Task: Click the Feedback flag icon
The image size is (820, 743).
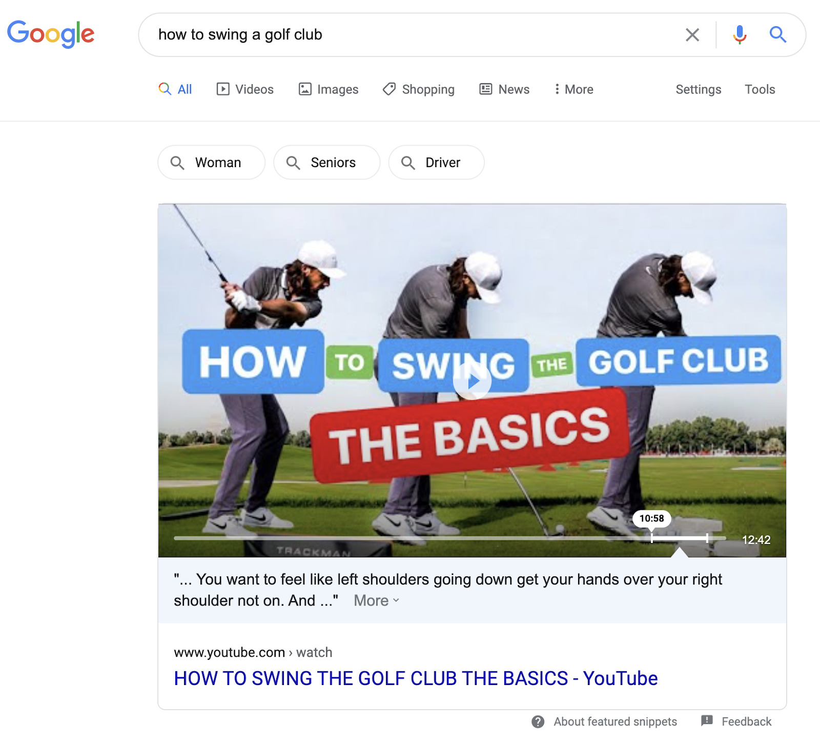Action: point(707,721)
